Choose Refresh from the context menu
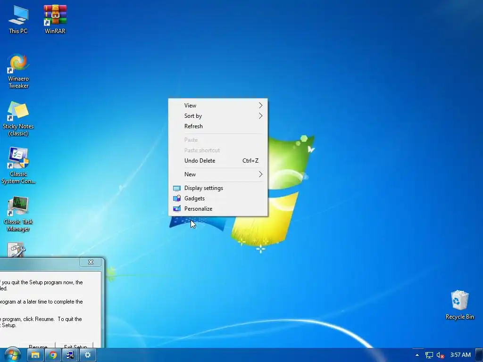The height and width of the screenshot is (362, 483). pos(218,126)
